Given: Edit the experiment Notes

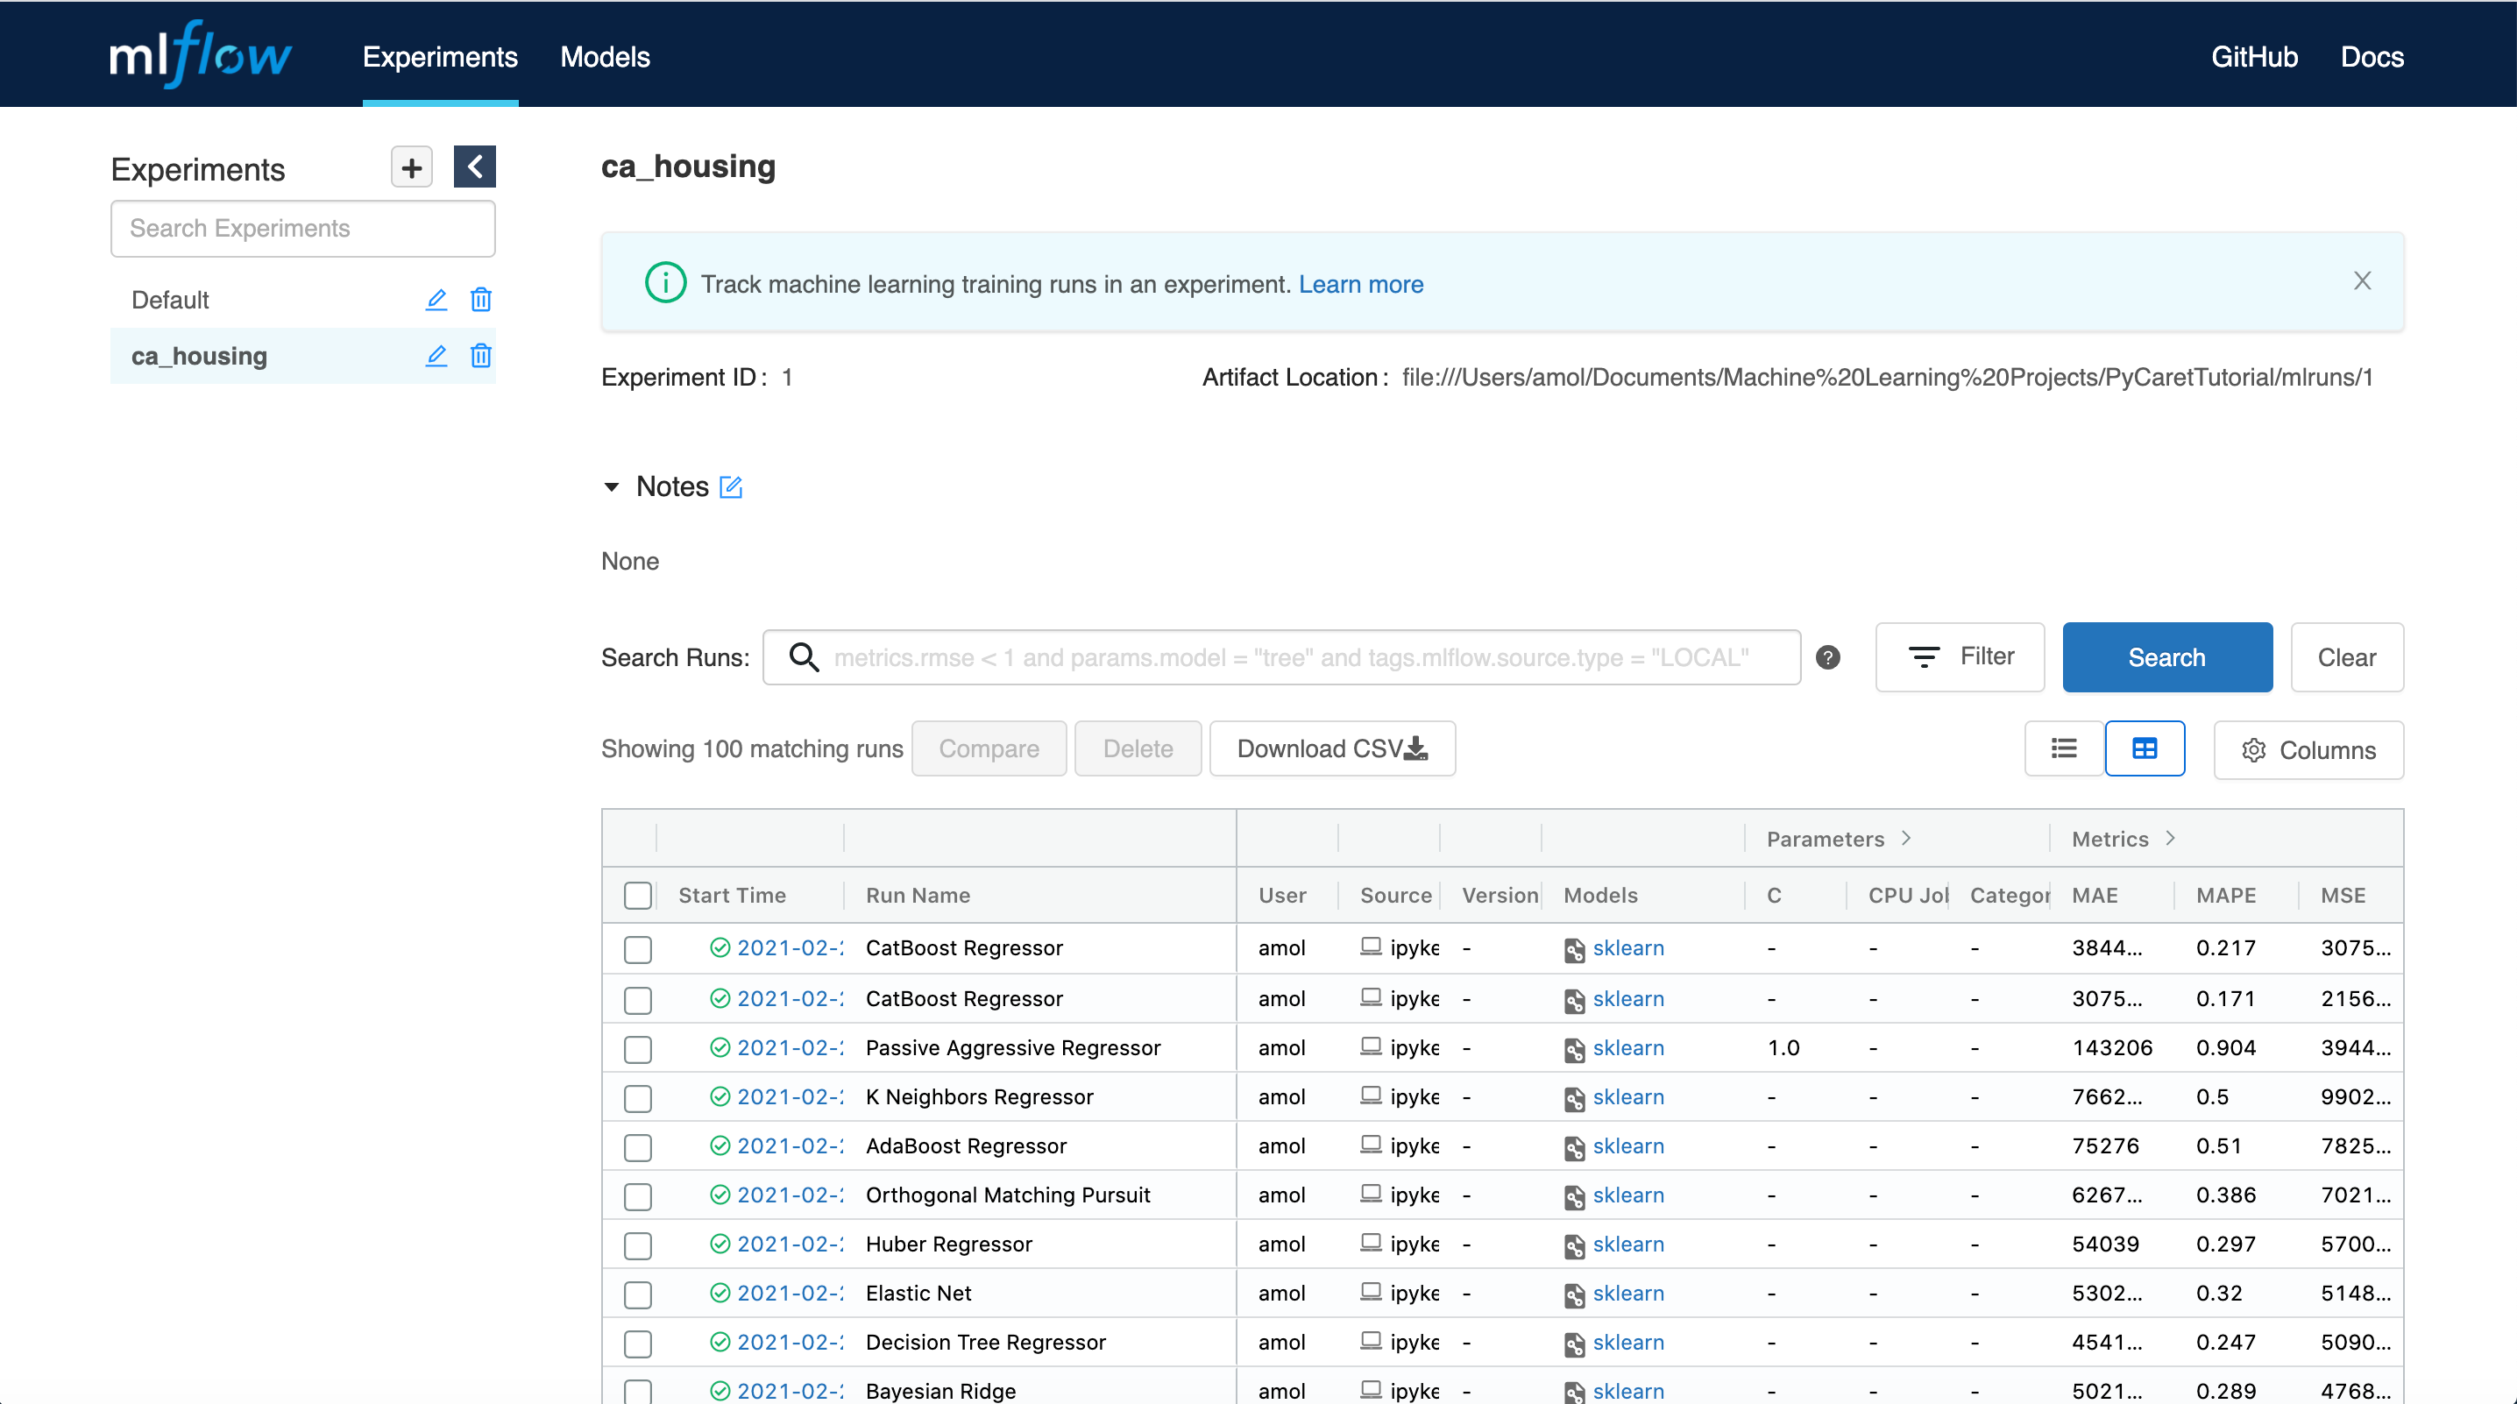Looking at the screenshot, I should [x=731, y=486].
